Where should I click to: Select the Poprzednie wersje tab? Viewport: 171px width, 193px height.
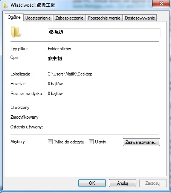pos(104,18)
